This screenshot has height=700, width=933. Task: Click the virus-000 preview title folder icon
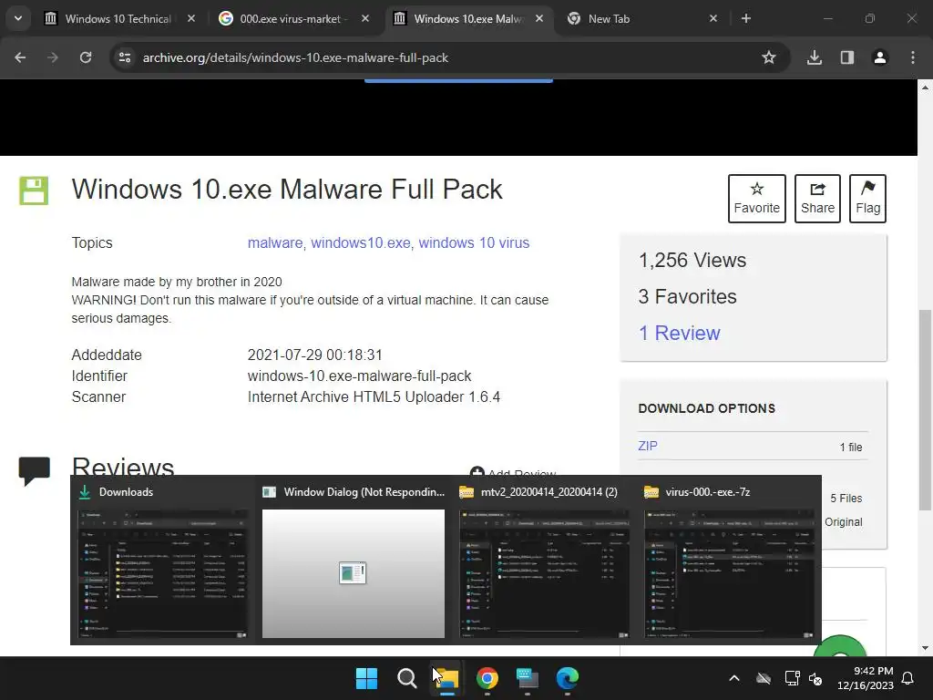click(x=651, y=491)
